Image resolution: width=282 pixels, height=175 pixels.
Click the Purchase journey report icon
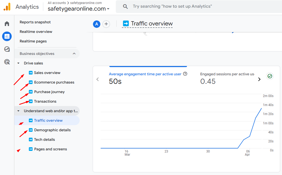[x=31, y=92]
